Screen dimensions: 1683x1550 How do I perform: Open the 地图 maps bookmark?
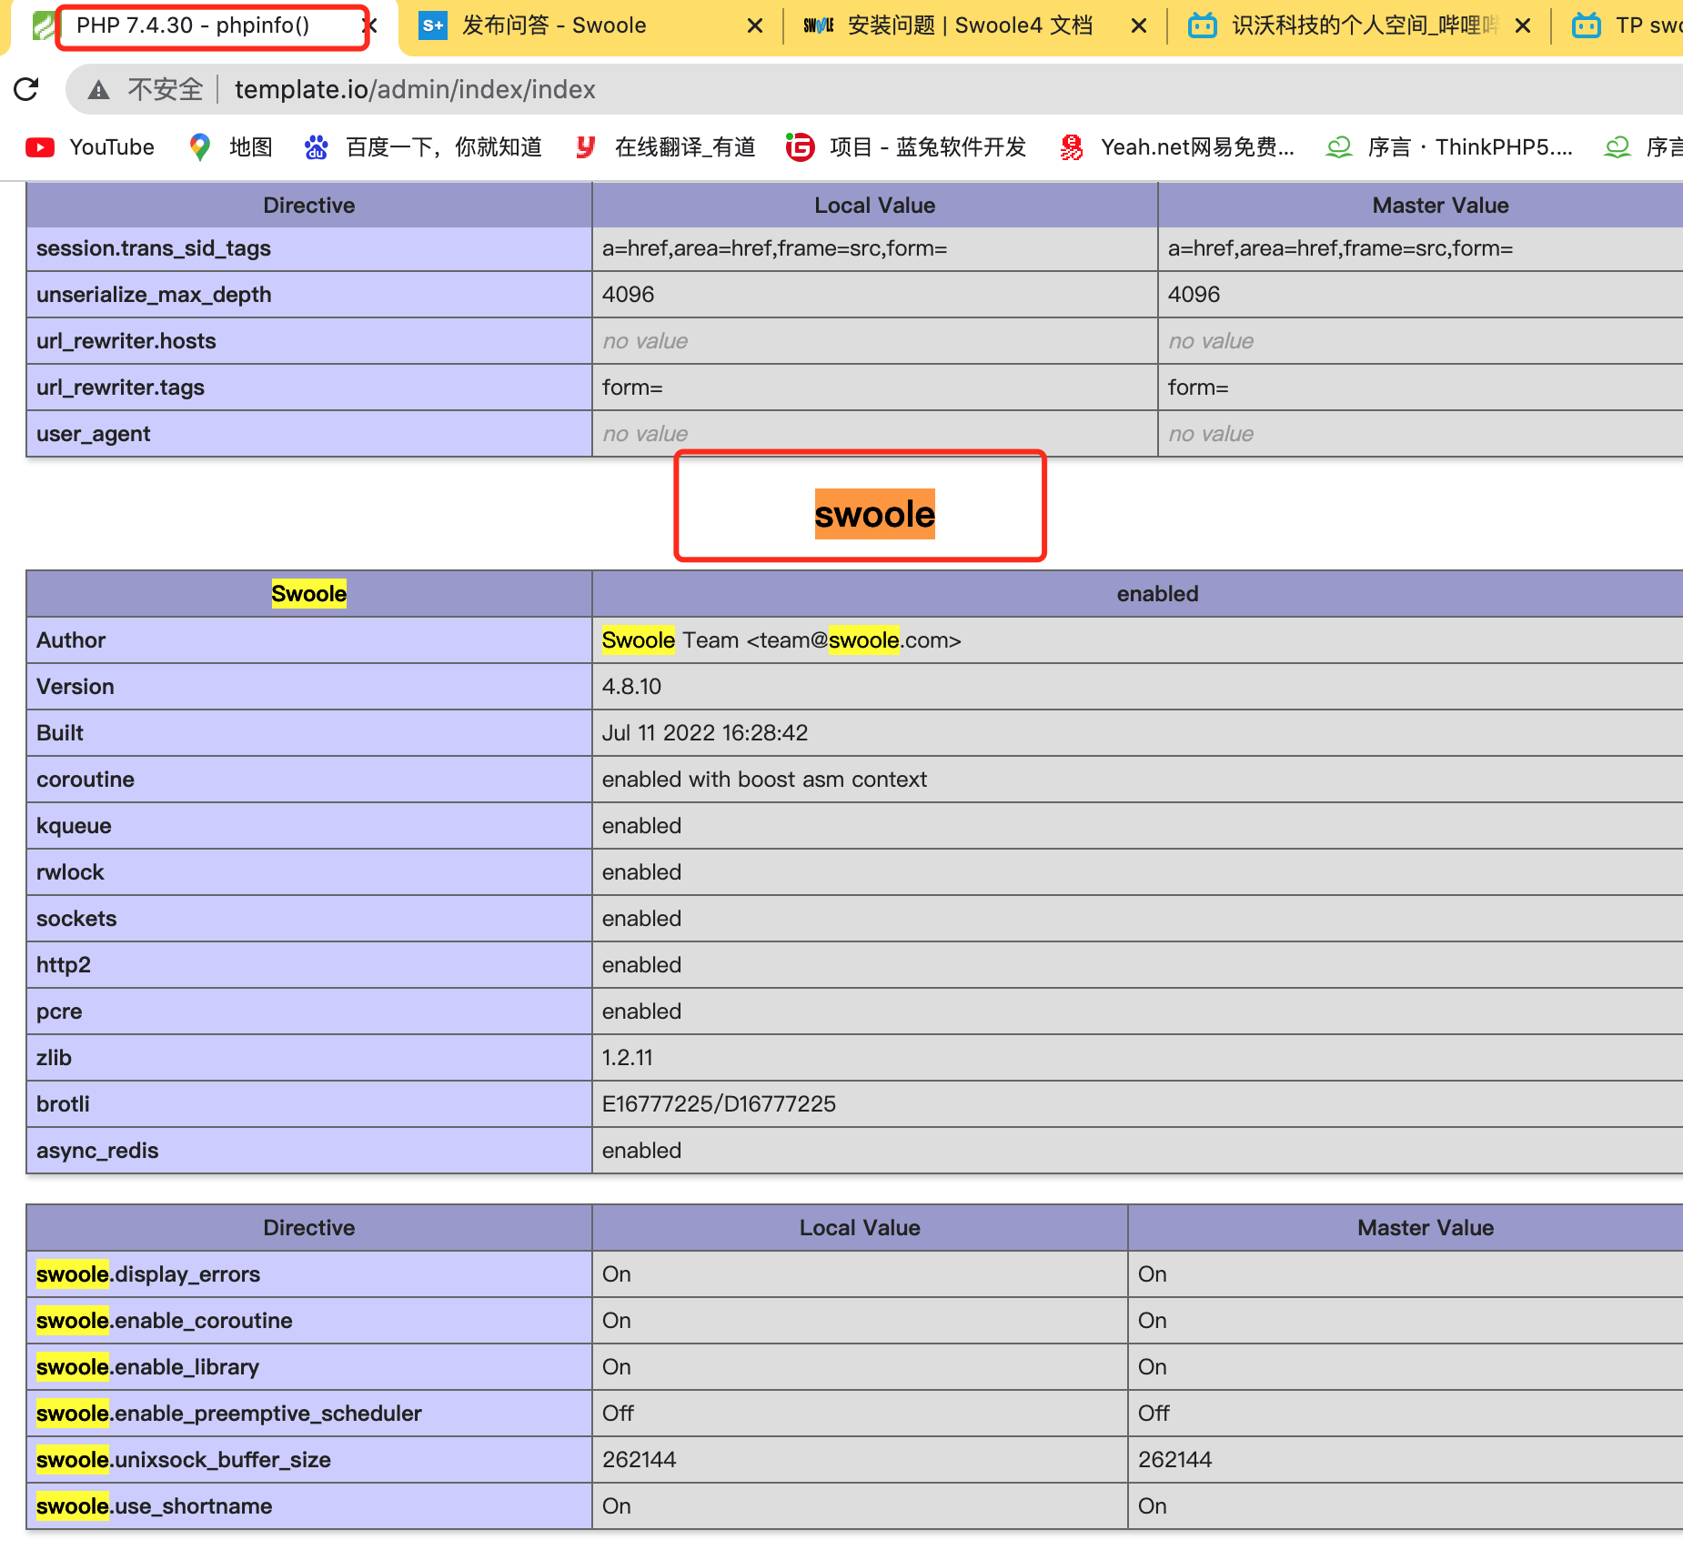pyautogui.click(x=231, y=147)
